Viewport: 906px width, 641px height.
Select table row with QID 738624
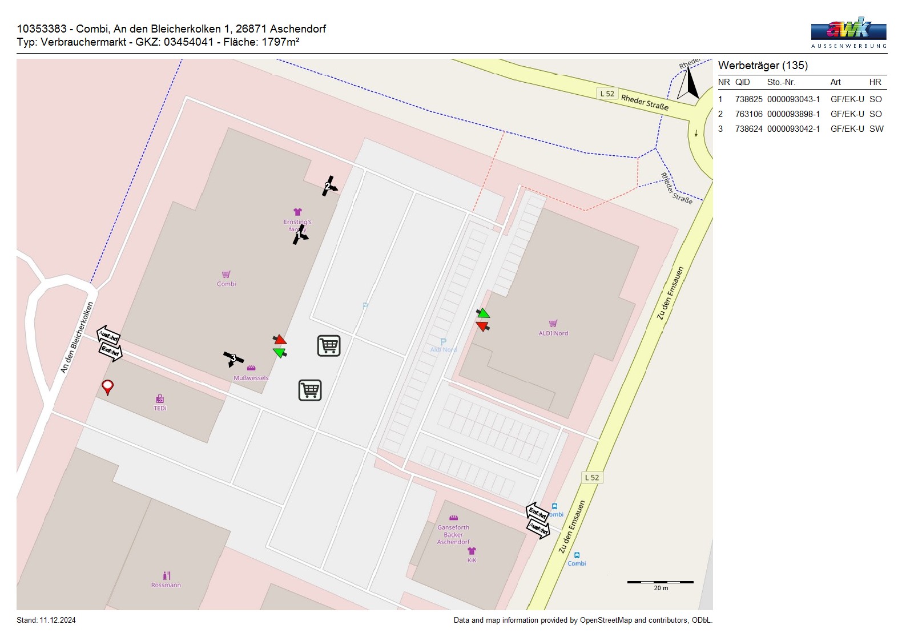coord(802,129)
